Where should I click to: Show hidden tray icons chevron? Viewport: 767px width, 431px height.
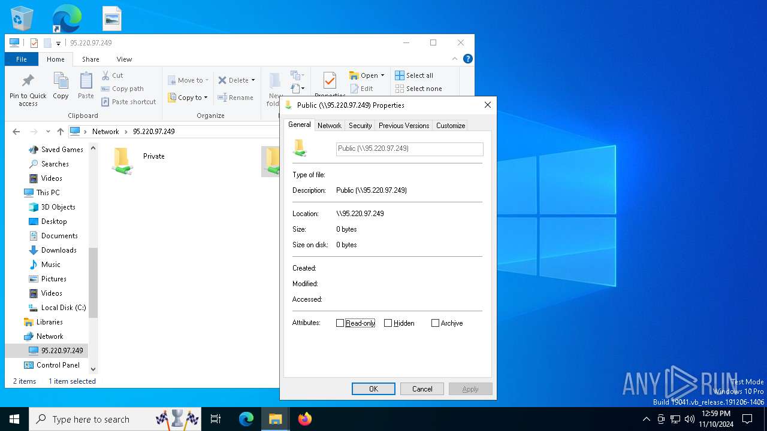pyautogui.click(x=646, y=419)
